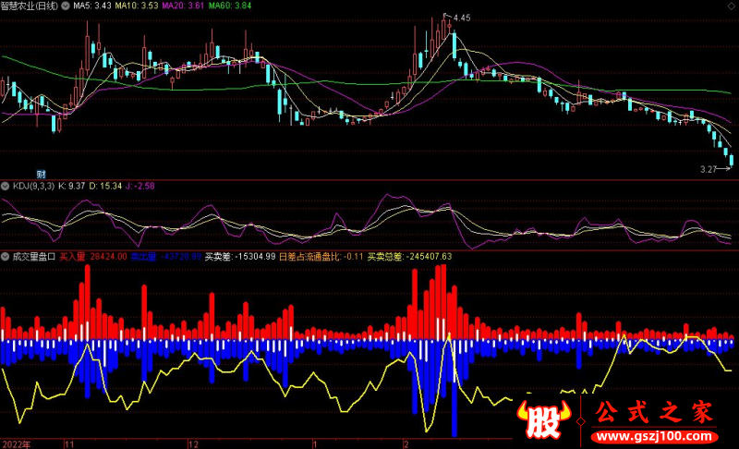This screenshot has height=449, width=739.
Task: Open the 成交量盘口 indicator dropdown arrow
Action: [6, 257]
